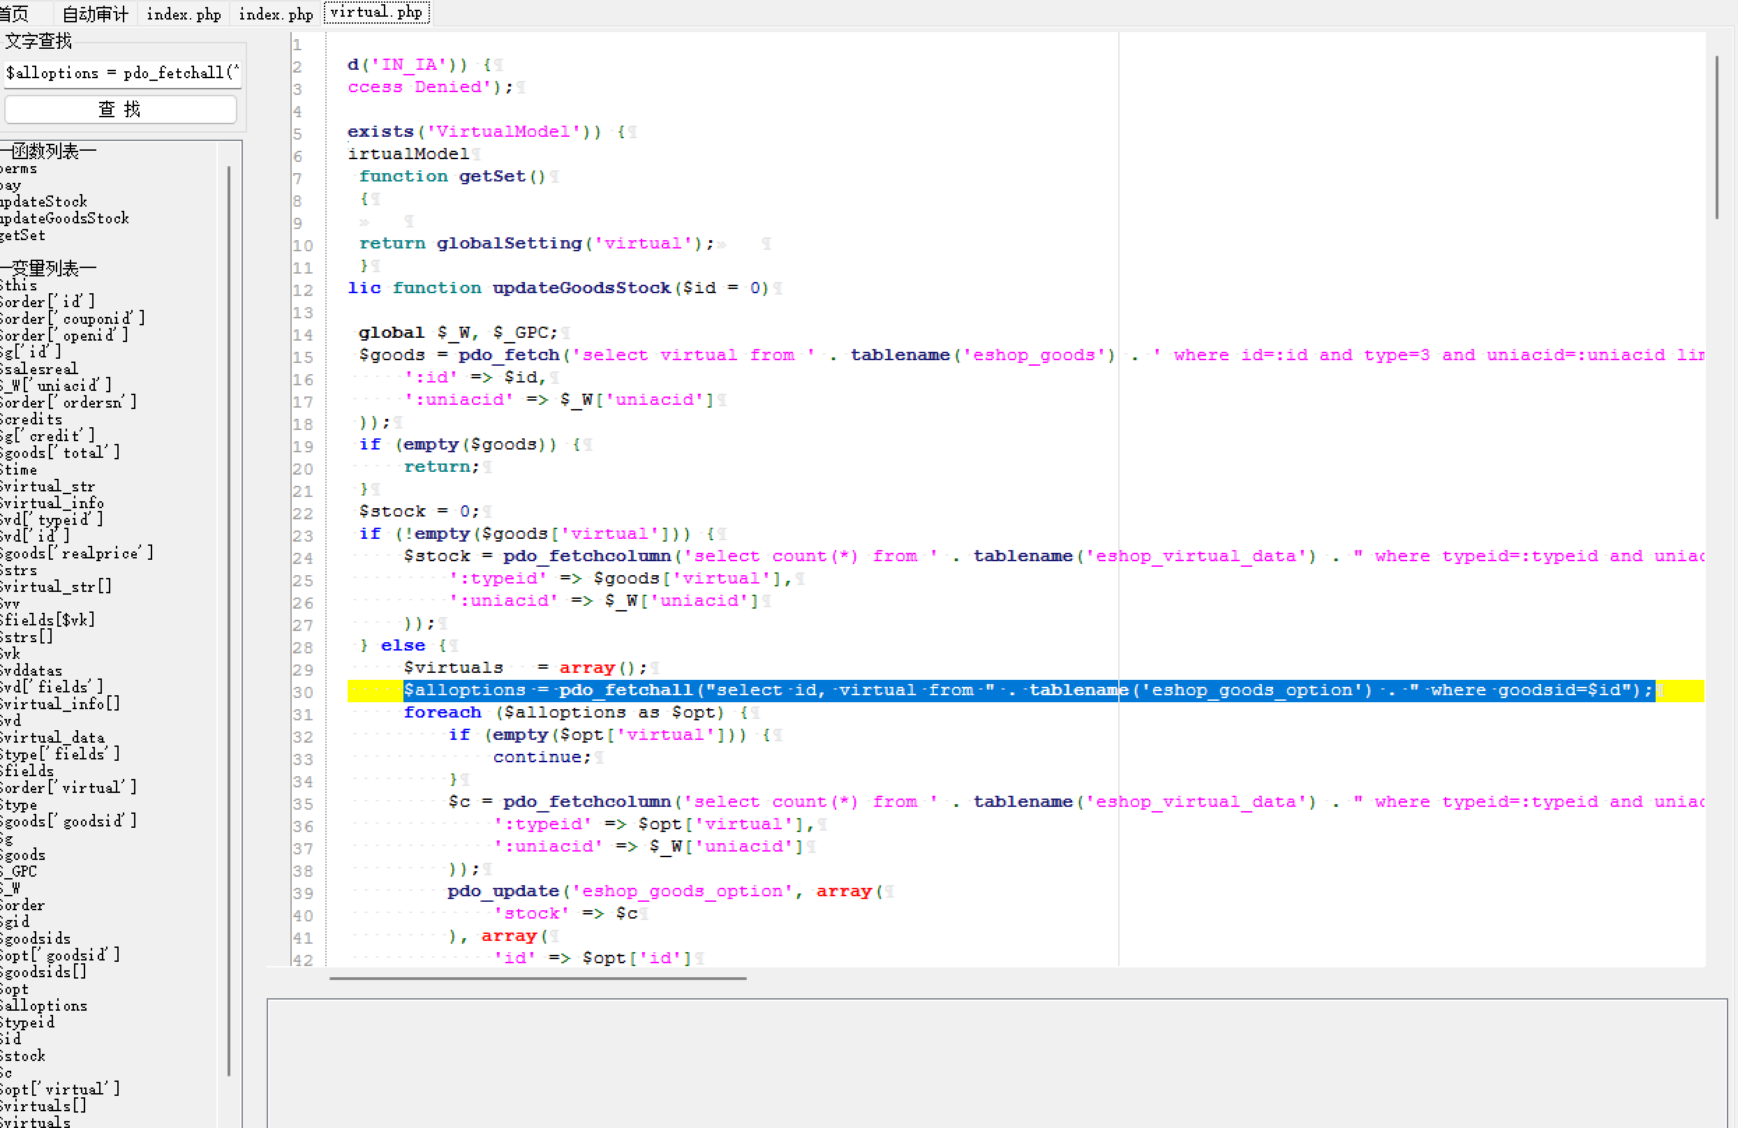Viewport: 1738px width, 1128px height.
Task: Click line number 30 in the gutter
Action: (302, 692)
